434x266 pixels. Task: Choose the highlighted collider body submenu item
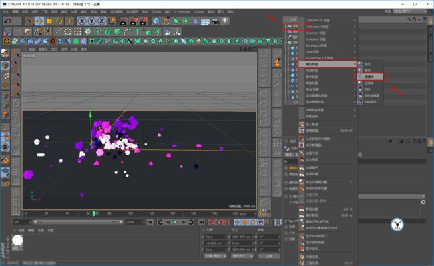[371, 77]
